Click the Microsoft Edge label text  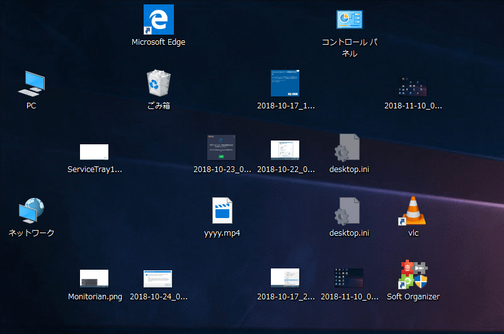[159, 42]
